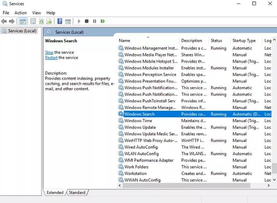Click the Properties icon in the toolbar
The height and width of the screenshot is (203, 277).
[x=33, y=22]
